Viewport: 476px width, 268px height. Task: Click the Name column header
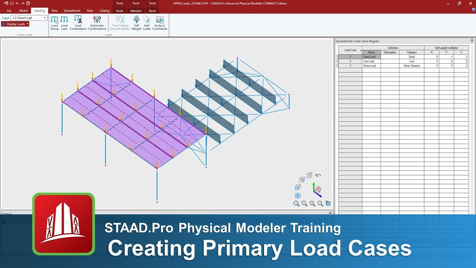[371, 52]
